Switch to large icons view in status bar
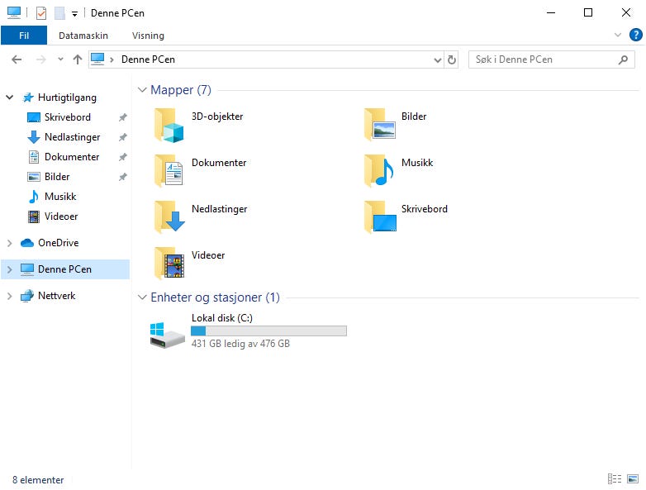The width and height of the screenshot is (646, 490). pos(633,478)
